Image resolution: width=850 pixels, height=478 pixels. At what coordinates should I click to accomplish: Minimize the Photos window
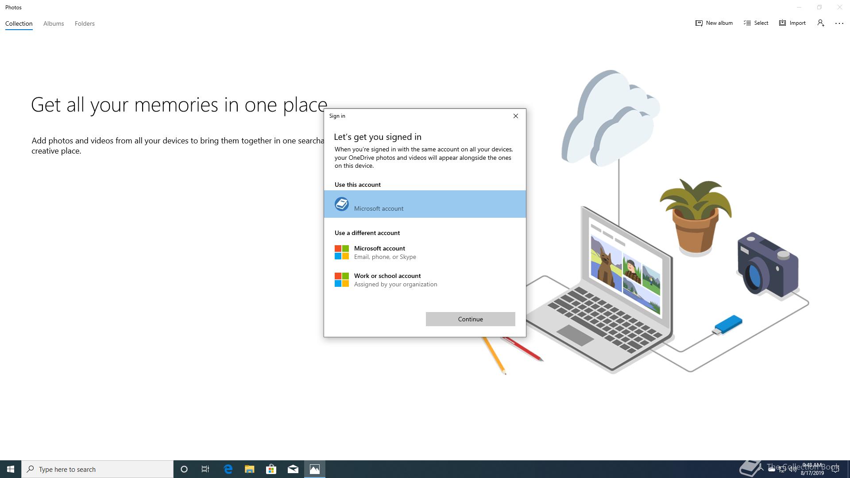[x=799, y=7]
